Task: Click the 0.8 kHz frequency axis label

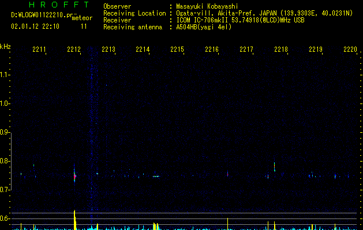Action: [x=5, y=161]
